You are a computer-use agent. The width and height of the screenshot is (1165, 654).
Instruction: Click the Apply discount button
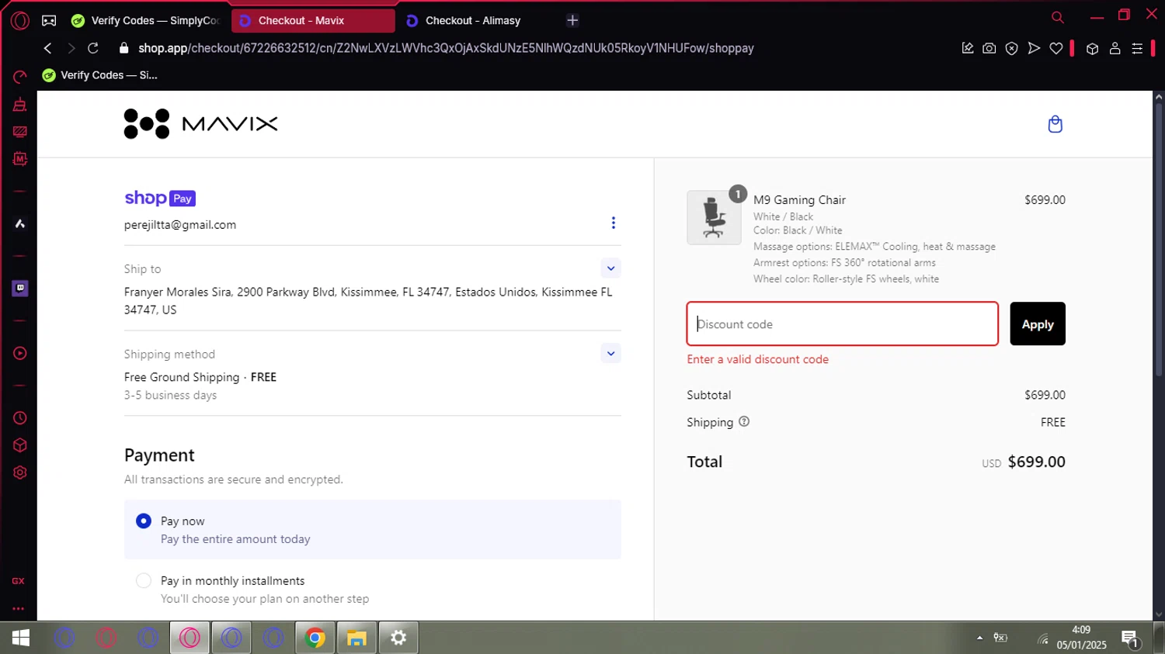(x=1038, y=324)
